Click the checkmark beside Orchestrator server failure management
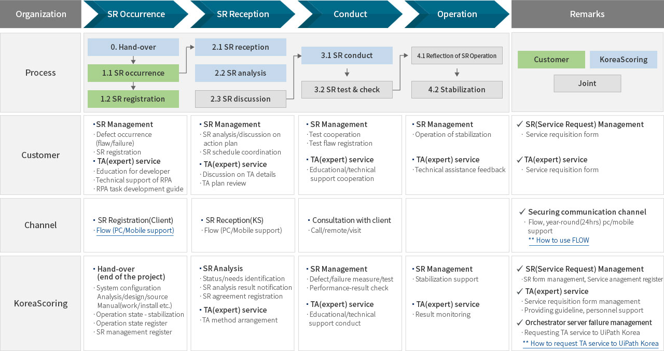Viewport: 664px width, 351px height. (x=520, y=322)
